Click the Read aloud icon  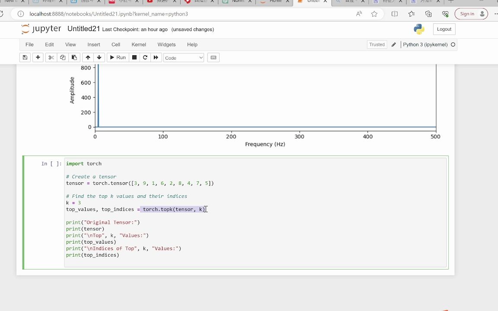click(359, 14)
